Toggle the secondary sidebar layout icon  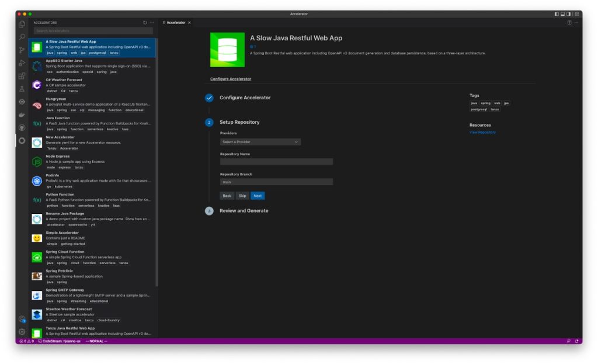[x=569, y=14]
